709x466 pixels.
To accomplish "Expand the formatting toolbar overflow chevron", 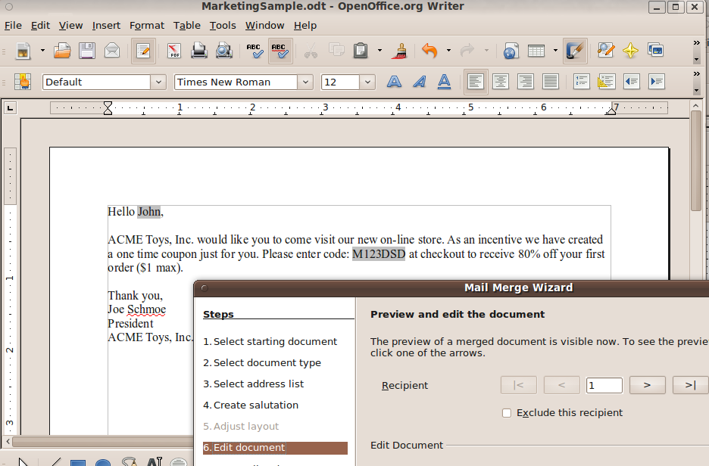I will (x=696, y=73).
